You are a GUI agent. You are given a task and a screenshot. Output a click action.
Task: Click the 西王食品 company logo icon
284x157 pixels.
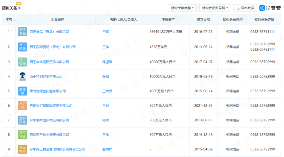[x=22, y=32]
